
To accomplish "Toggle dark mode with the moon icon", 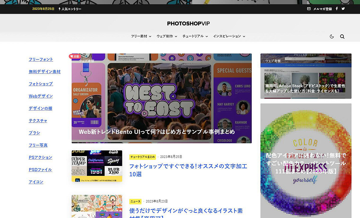I will pos(332,36).
